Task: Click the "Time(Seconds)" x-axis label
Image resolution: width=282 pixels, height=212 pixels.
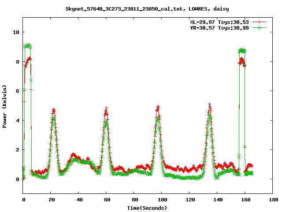Action: pos(147,208)
